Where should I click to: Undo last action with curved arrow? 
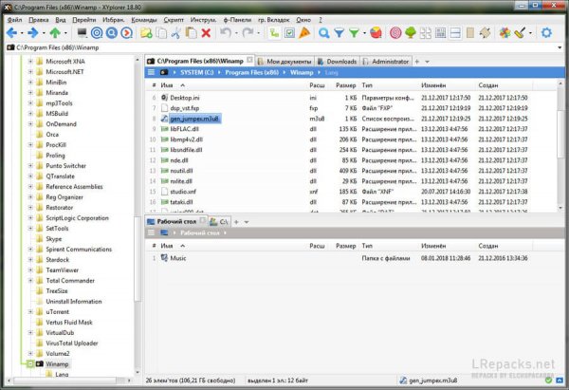coord(226,33)
